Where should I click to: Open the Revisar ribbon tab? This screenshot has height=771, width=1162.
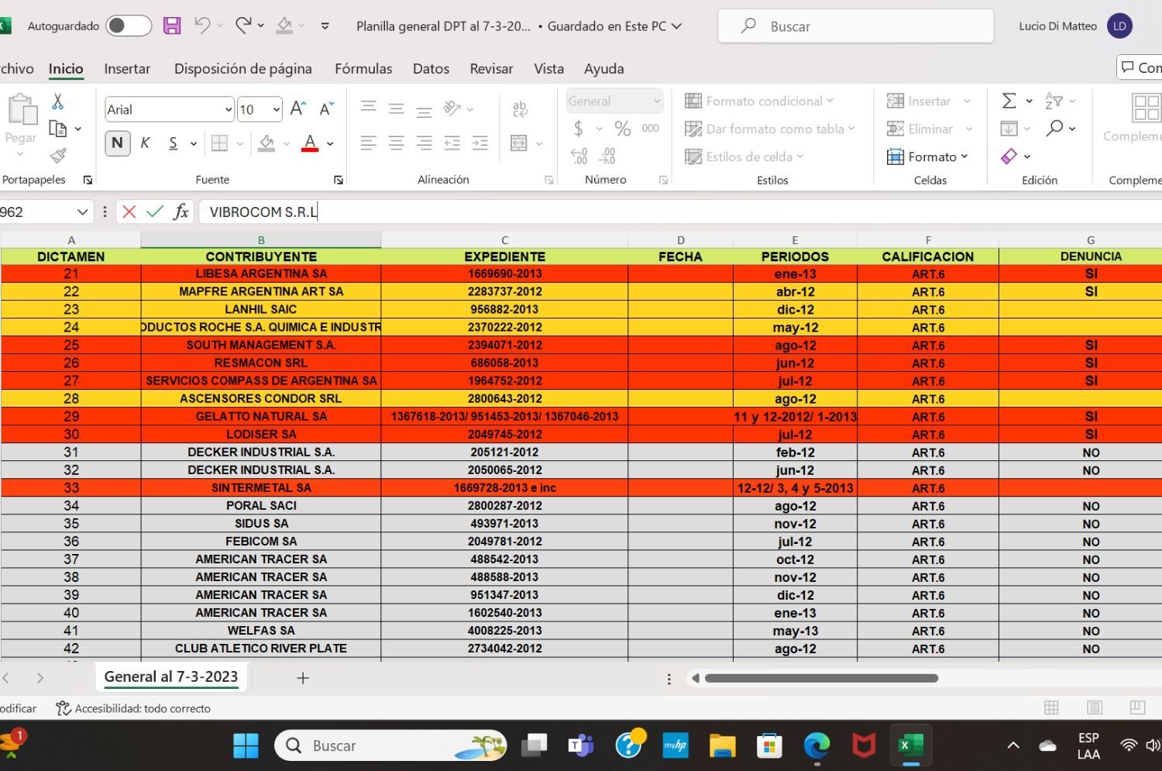point(491,68)
